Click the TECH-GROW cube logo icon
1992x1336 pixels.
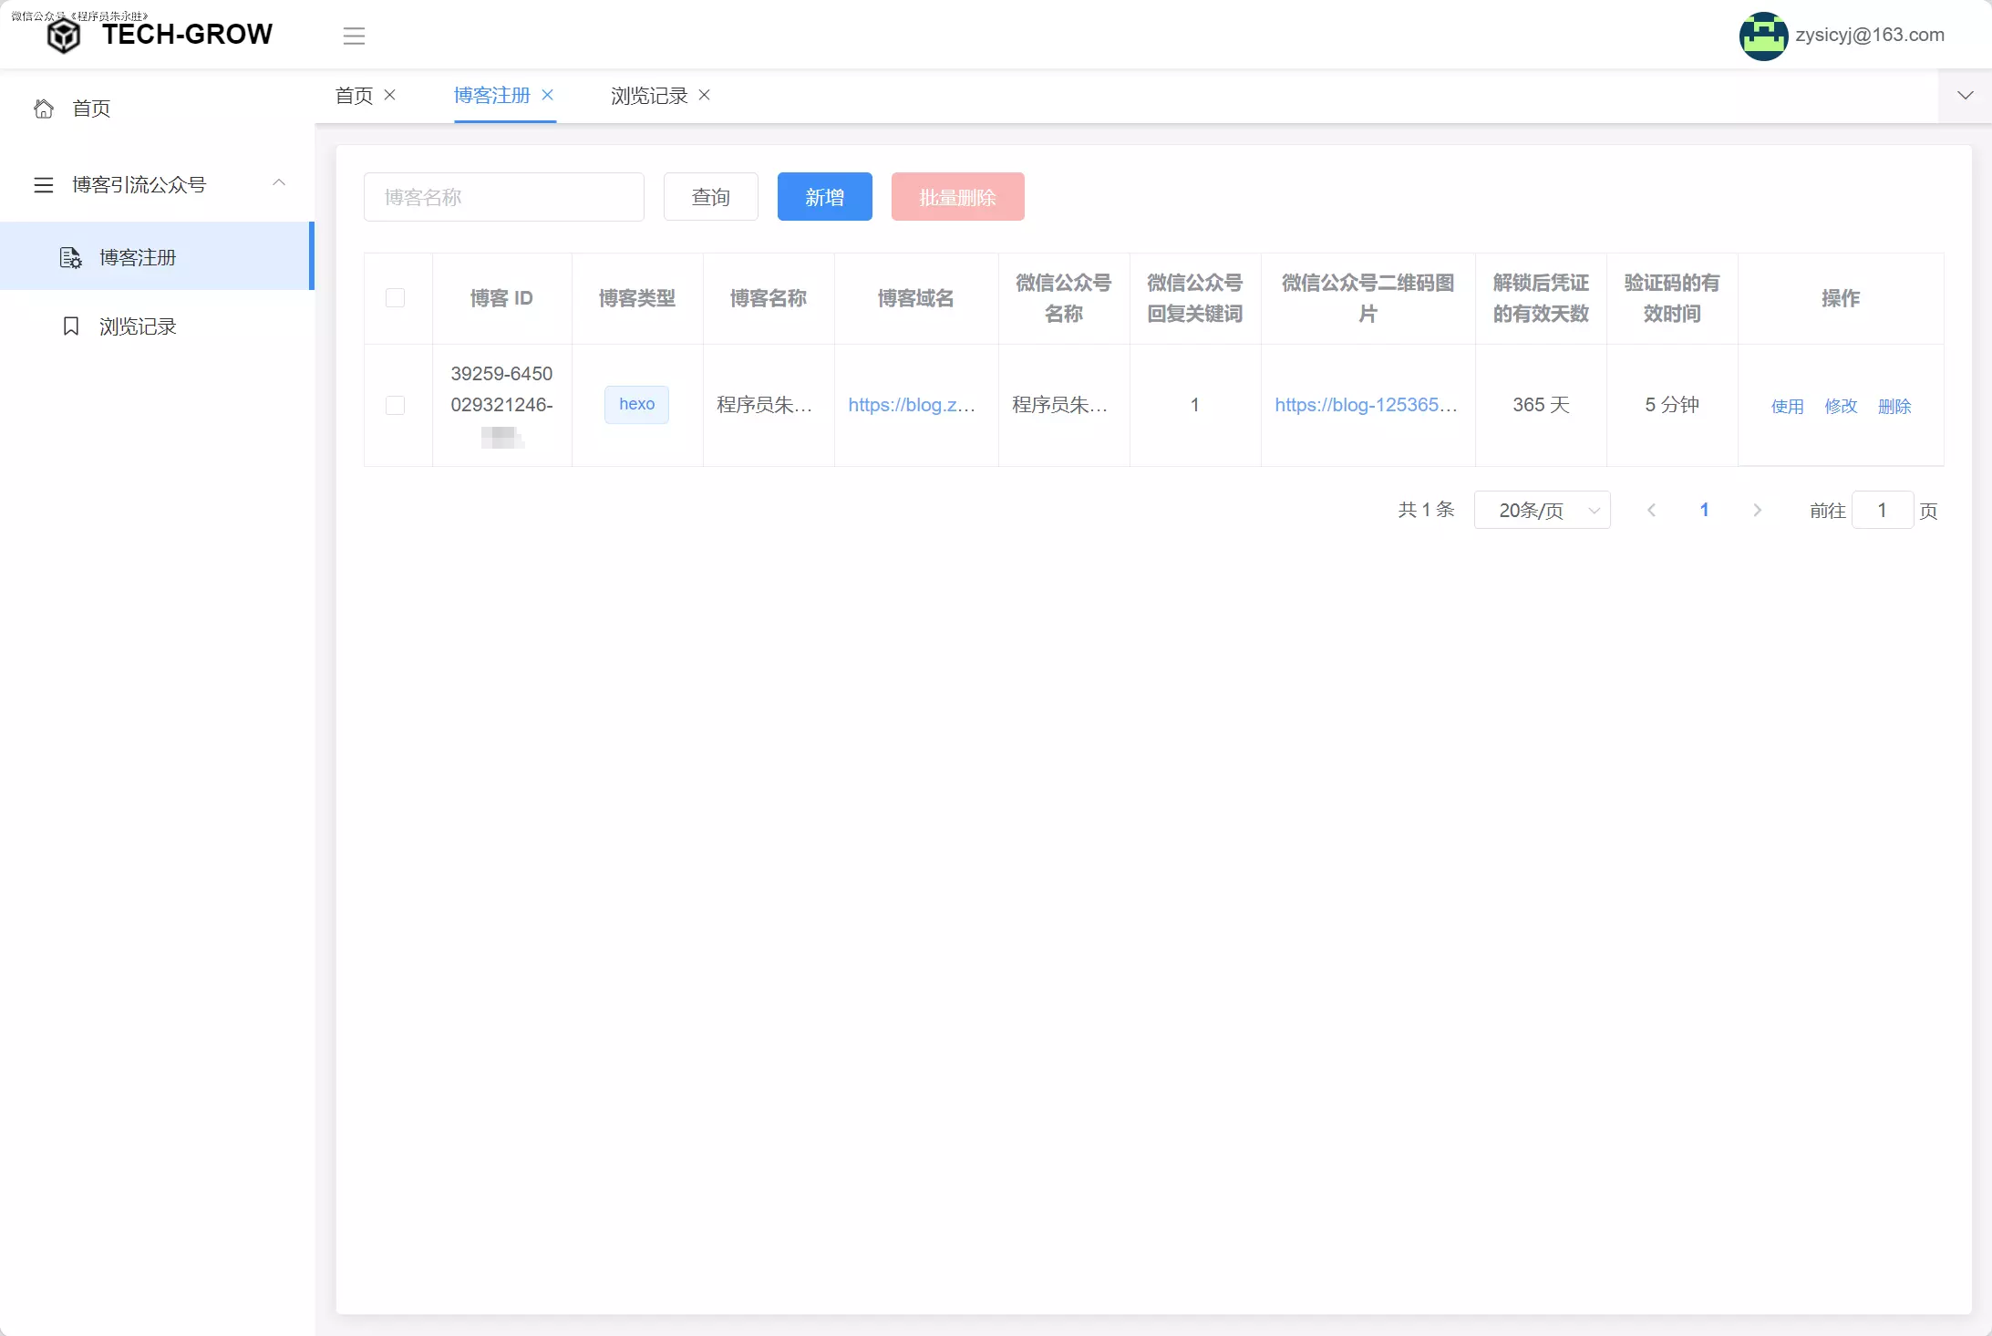[64, 36]
